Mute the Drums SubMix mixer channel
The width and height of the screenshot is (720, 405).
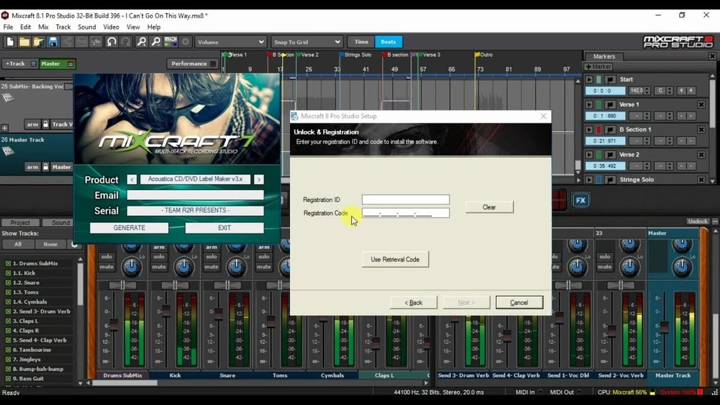tap(106, 267)
